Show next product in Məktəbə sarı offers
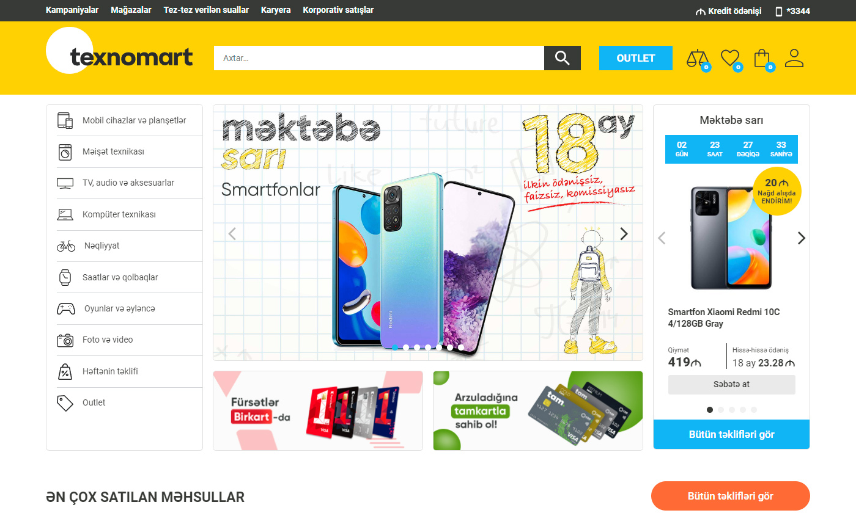 802,238
